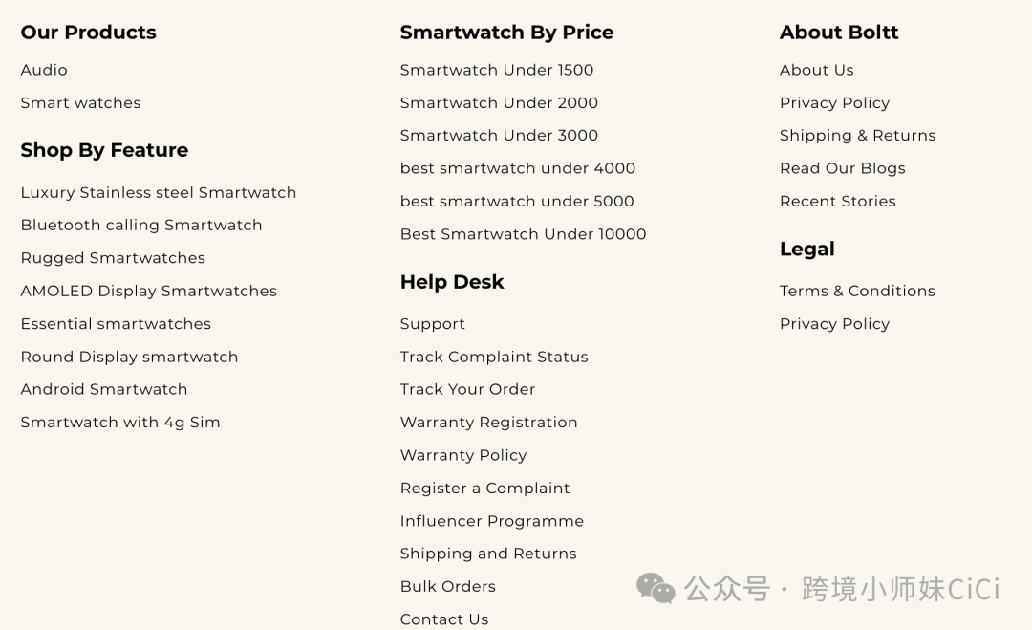Open About Us link
Image resolution: width=1032 pixels, height=630 pixels.
[816, 70]
